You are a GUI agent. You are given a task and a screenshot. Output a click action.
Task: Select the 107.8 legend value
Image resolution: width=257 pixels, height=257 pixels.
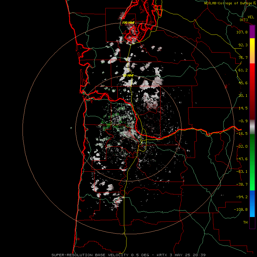pyautogui.click(x=242, y=32)
